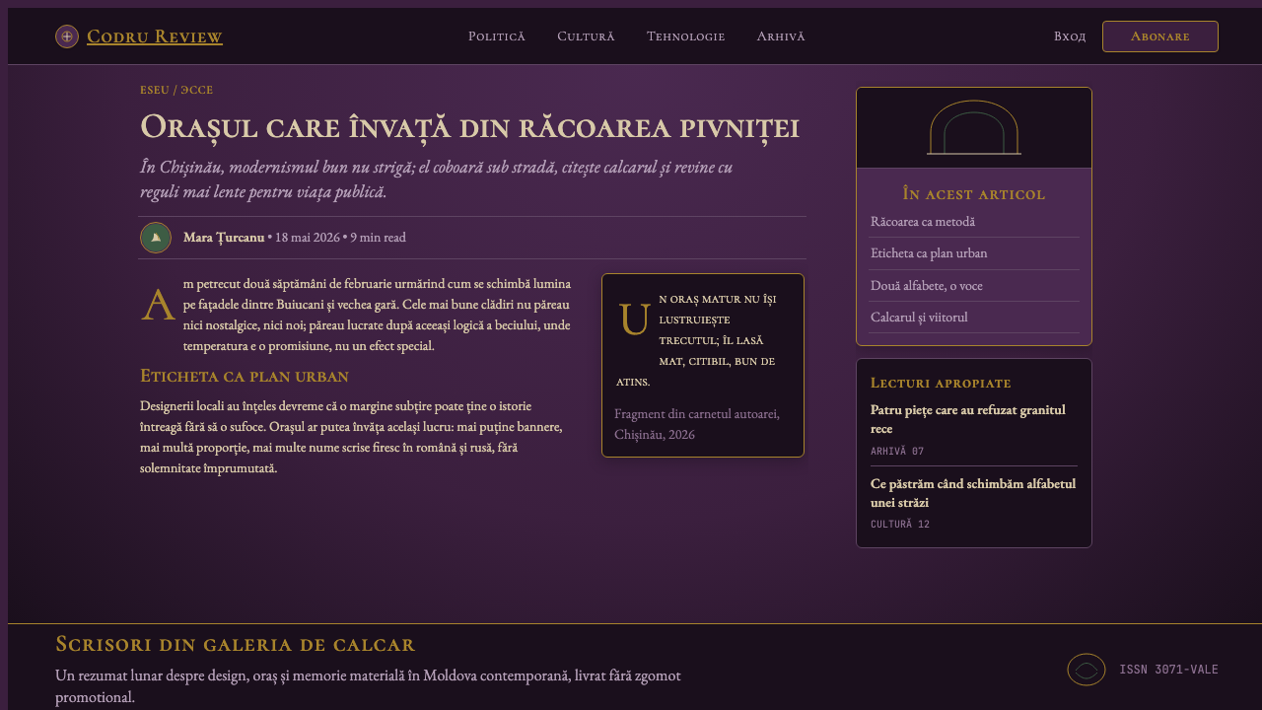The image size is (1262, 710).
Task: Open article Ce păstrăm când schimbăm alfabetul
Action: click(973, 493)
